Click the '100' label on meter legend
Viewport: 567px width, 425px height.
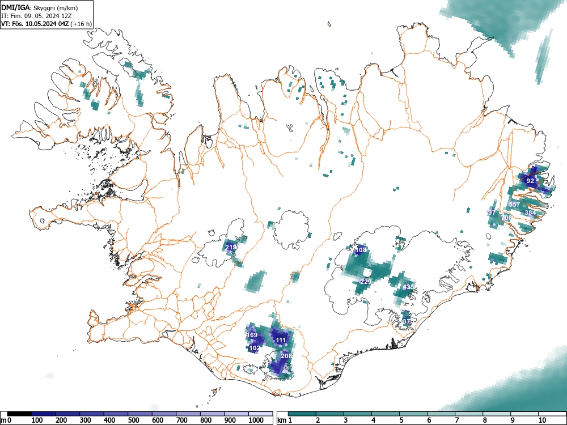37,420
